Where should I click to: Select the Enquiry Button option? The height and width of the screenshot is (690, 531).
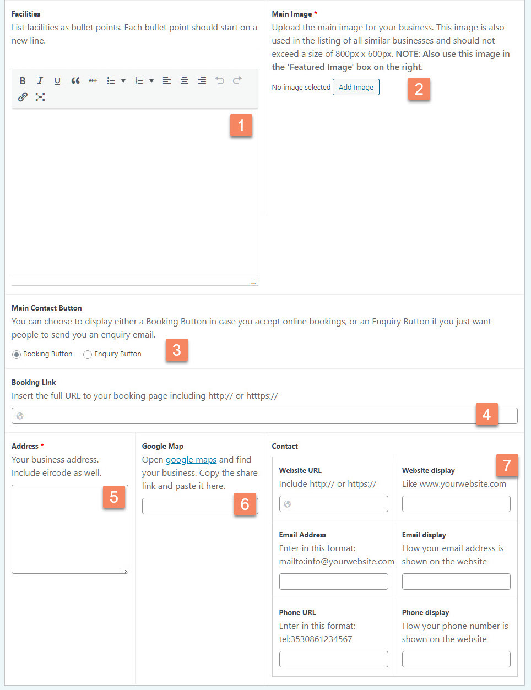pyautogui.click(x=87, y=354)
